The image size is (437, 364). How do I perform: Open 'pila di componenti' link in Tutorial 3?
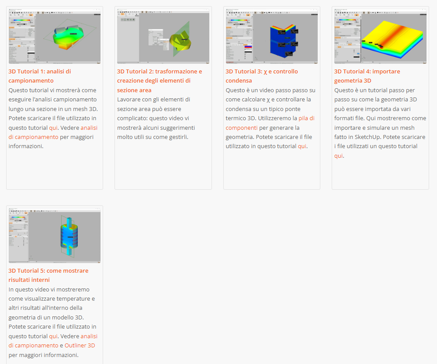point(306,118)
